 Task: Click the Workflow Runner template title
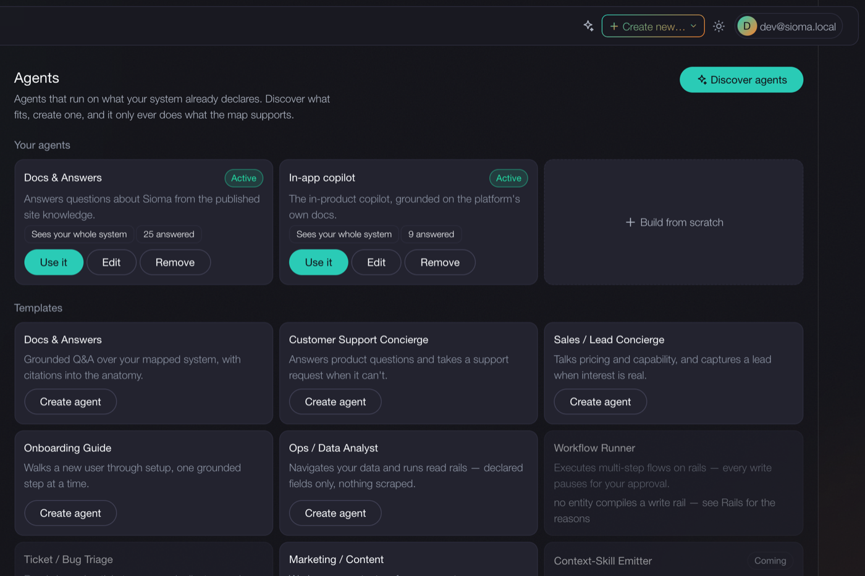point(594,448)
